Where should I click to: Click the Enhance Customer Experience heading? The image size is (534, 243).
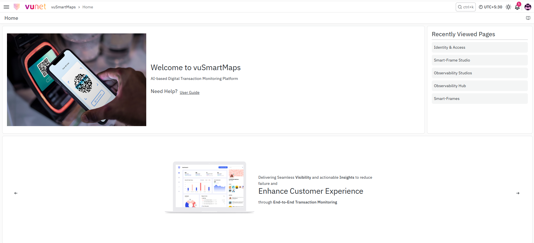(x=311, y=191)
